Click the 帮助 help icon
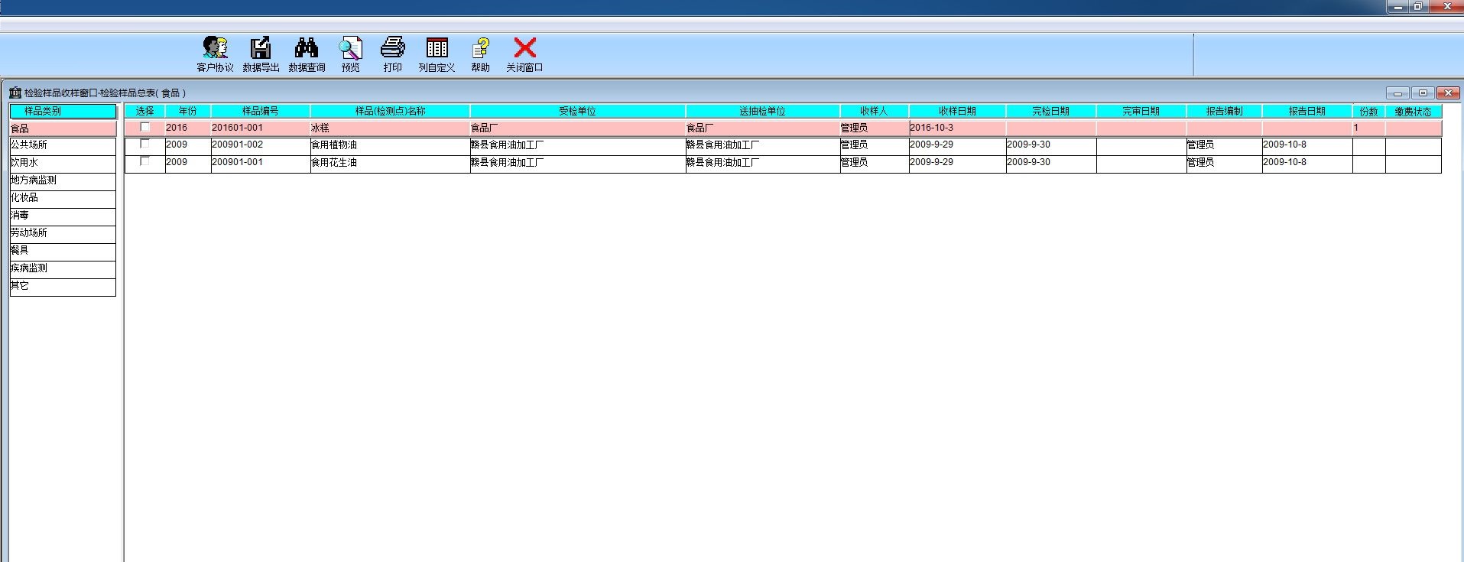1464x562 pixels. [x=480, y=54]
